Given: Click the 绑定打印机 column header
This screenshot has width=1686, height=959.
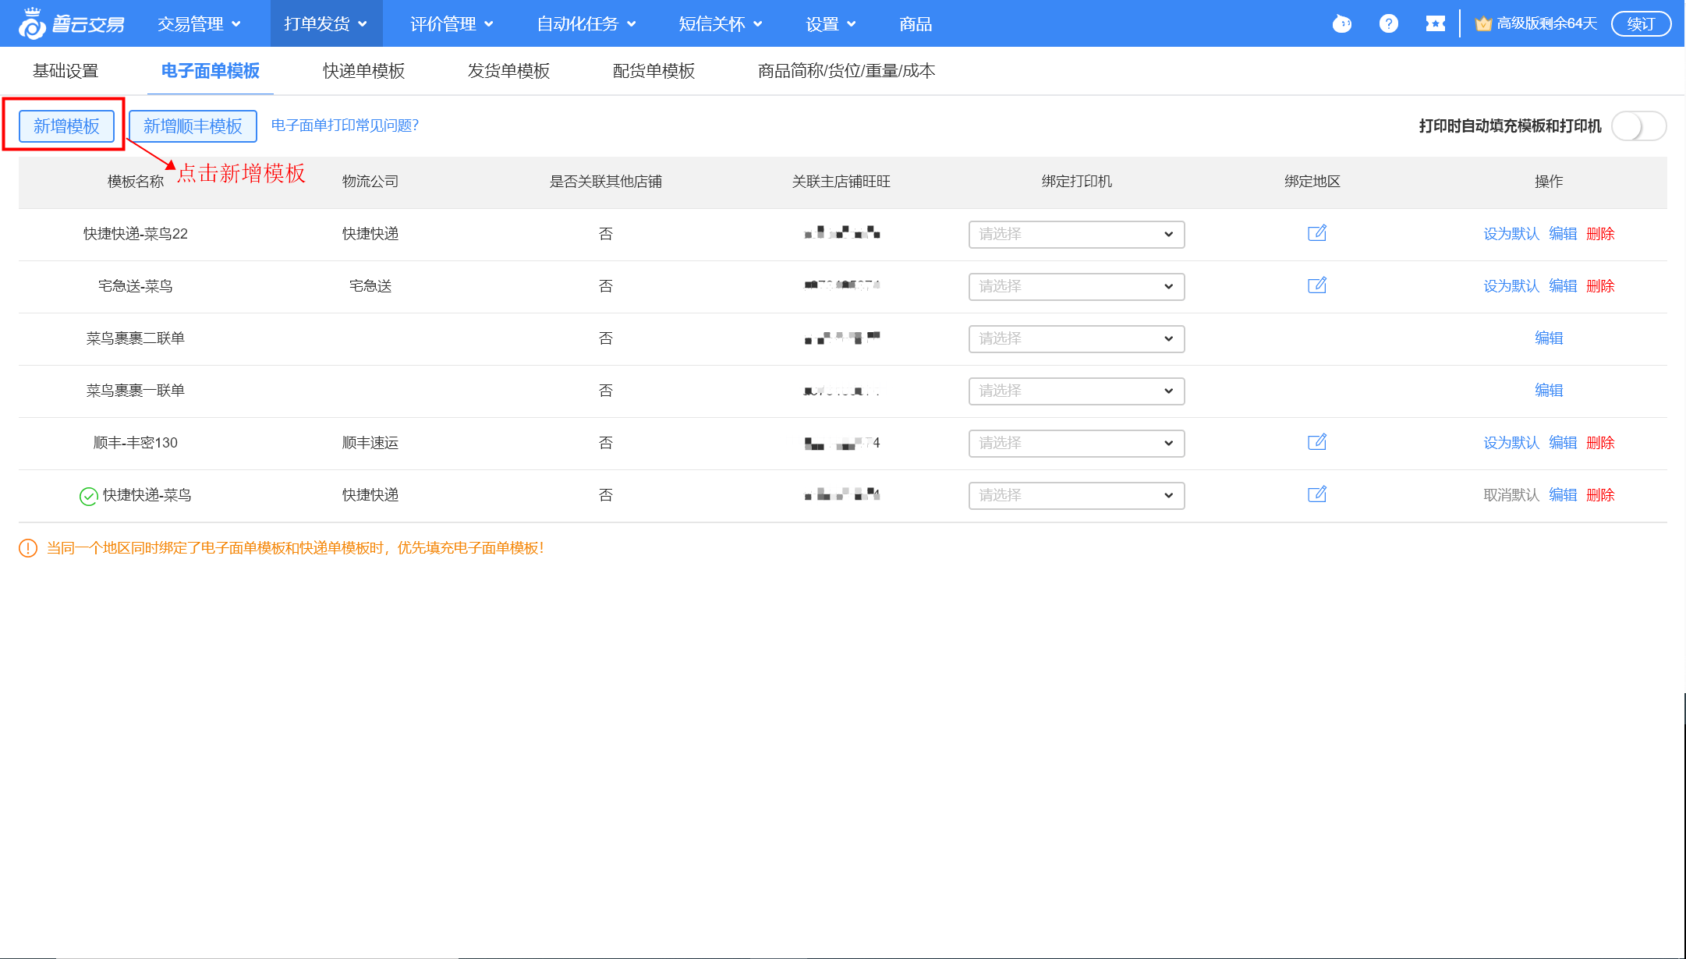Looking at the screenshot, I should (x=1077, y=182).
